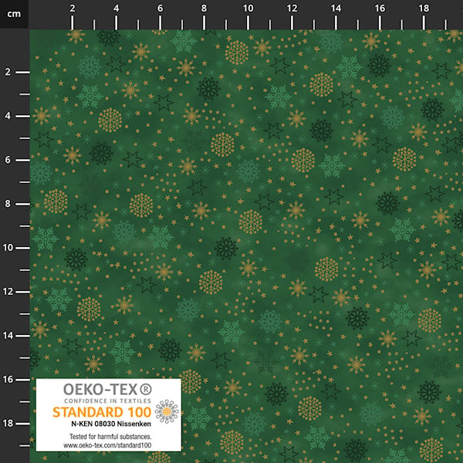The height and width of the screenshot is (463, 463).
Task: Click the 6 mark on the top ruler
Action: tap(160, 8)
